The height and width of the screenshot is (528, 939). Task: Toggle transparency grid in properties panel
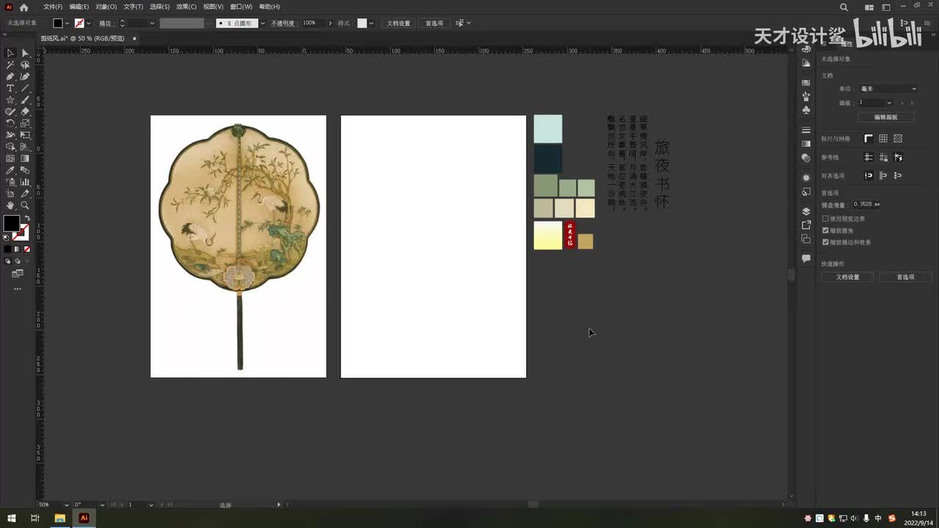click(898, 139)
